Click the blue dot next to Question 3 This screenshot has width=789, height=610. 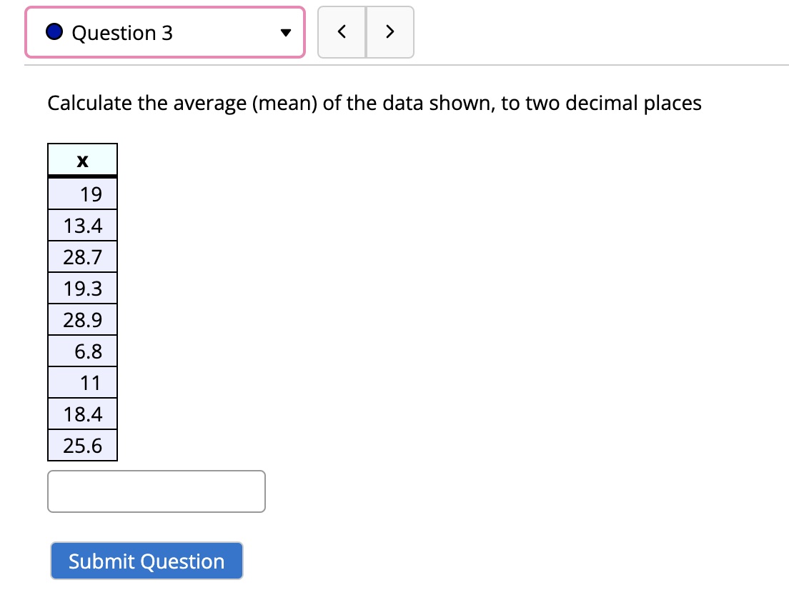click(54, 31)
